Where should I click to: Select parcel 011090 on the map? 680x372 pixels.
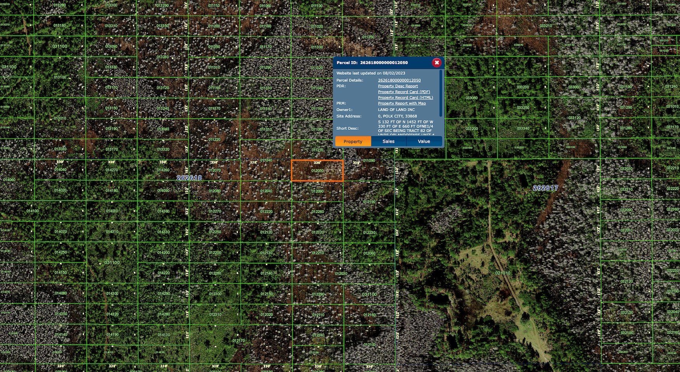[x=369, y=161]
